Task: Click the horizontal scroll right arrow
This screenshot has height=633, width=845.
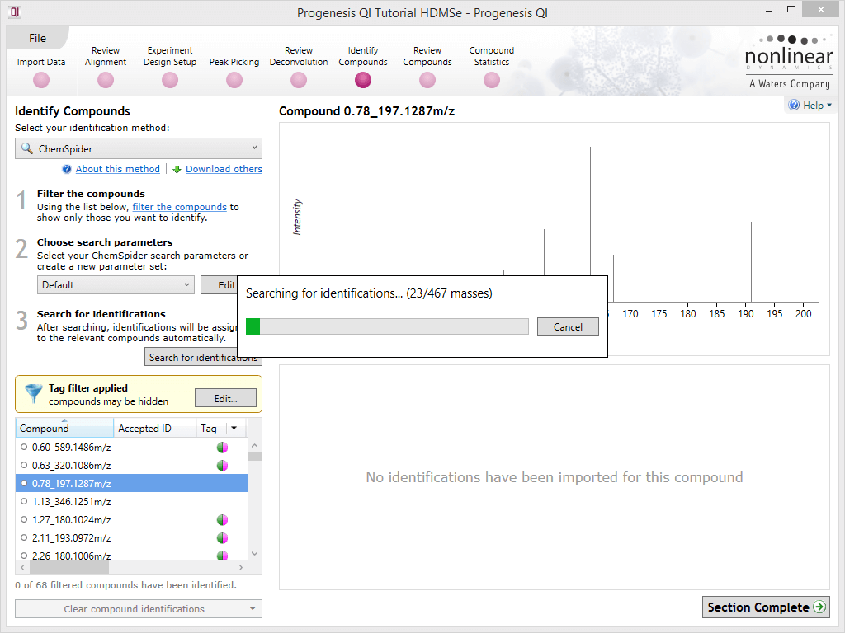Action: [240, 567]
